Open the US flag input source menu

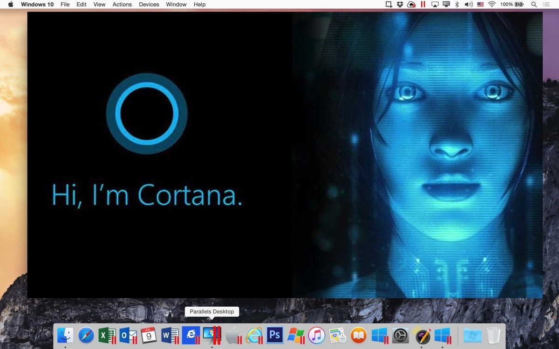pyautogui.click(x=480, y=5)
